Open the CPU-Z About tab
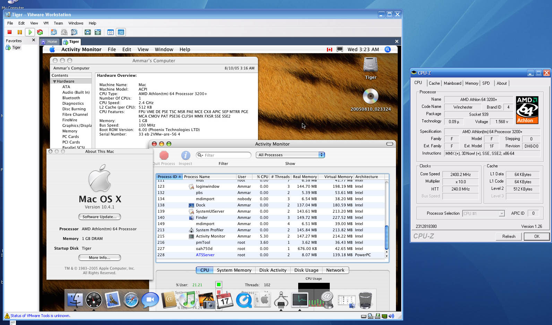Screen dimensions: 552x325 (x=501, y=83)
